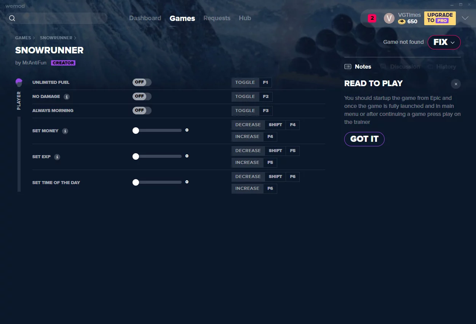Click Upgrade to Pro button
This screenshot has height=324, width=476.
point(440,18)
